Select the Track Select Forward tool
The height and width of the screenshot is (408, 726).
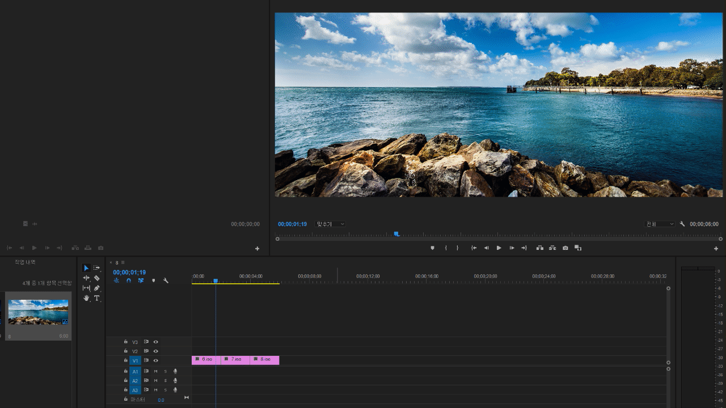pos(97,268)
